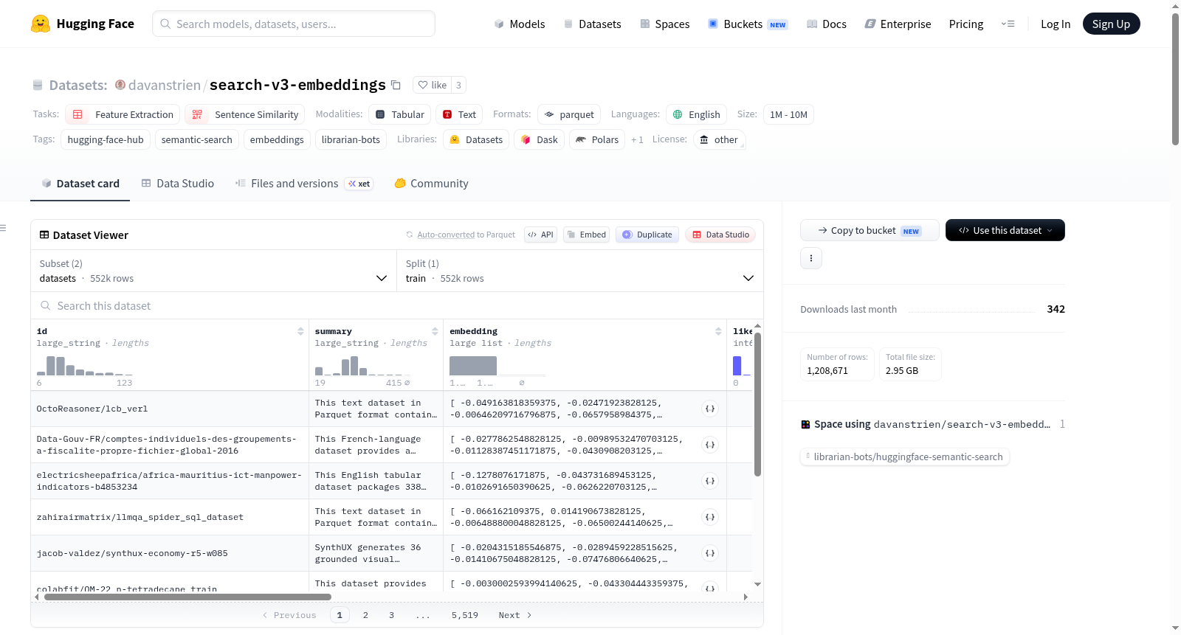Expand embedding cell for jacob-valdez row
The width and height of the screenshot is (1181, 635).
[x=710, y=553]
